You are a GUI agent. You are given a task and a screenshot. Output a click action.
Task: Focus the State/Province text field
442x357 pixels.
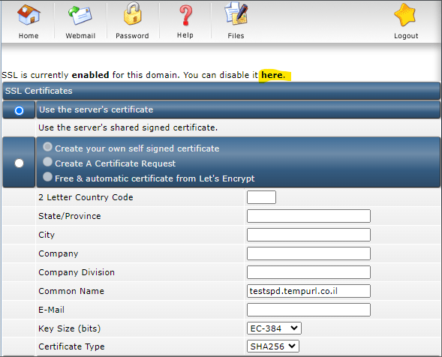point(308,216)
